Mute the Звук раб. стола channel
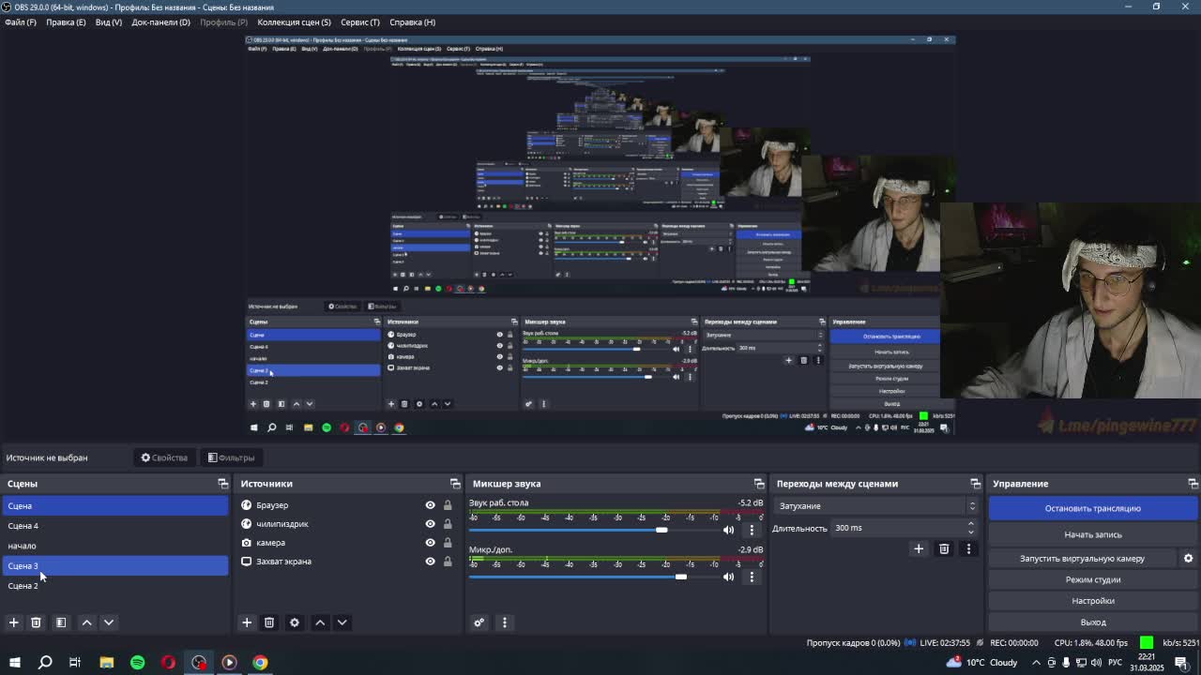1201x675 pixels. 728,530
